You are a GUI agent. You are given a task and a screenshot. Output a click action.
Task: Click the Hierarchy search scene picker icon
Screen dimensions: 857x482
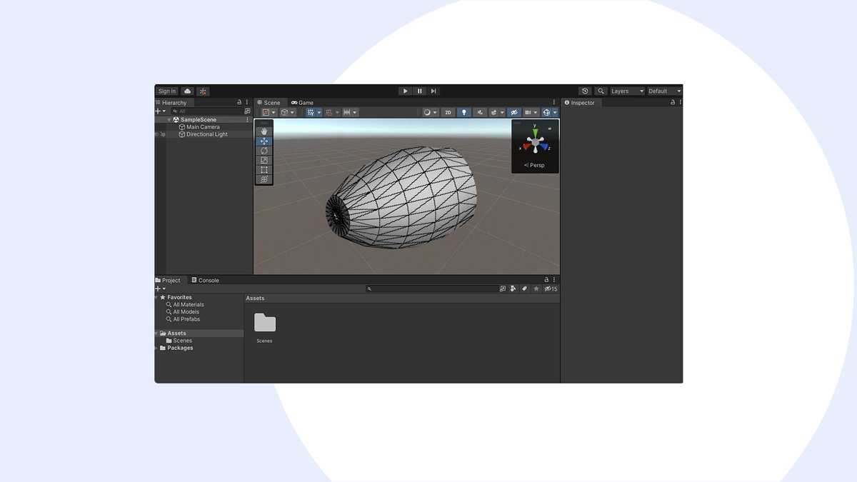coord(247,111)
